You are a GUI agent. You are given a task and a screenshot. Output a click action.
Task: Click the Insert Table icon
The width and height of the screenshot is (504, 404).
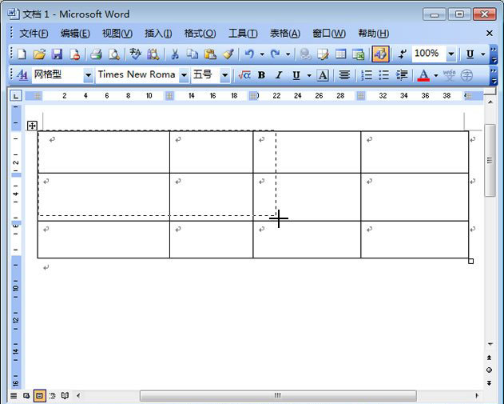click(340, 54)
